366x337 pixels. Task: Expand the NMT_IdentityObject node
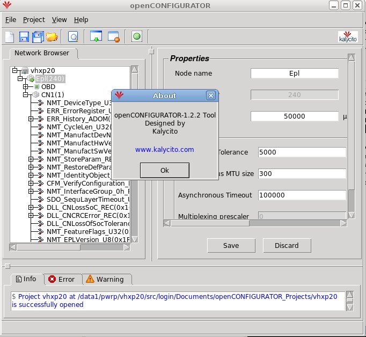click(x=31, y=175)
